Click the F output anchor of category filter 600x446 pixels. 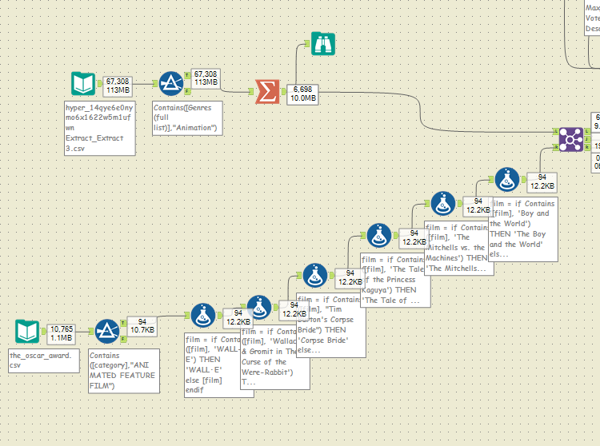coord(123,339)
